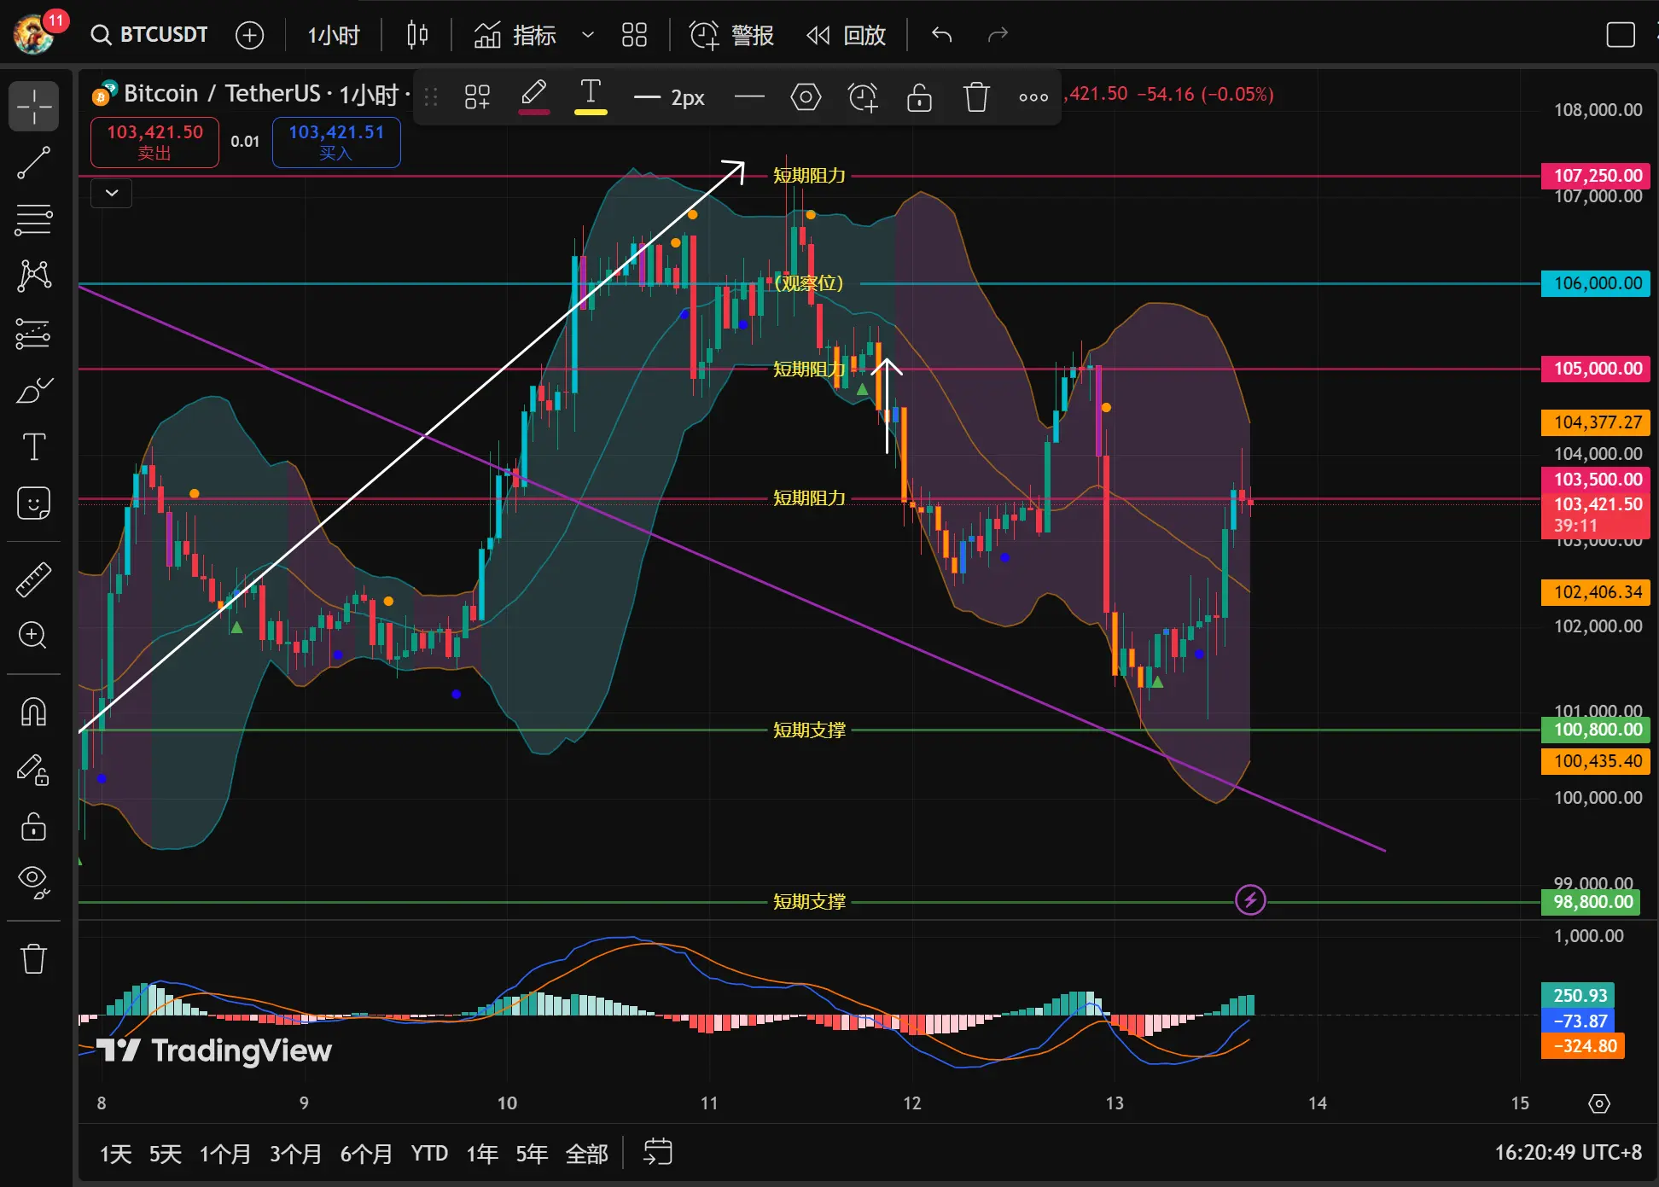The height and width of the screenshot is (1187, 1659).
Task: Switch to the 1个月 time range
Action: (224, 1154)
